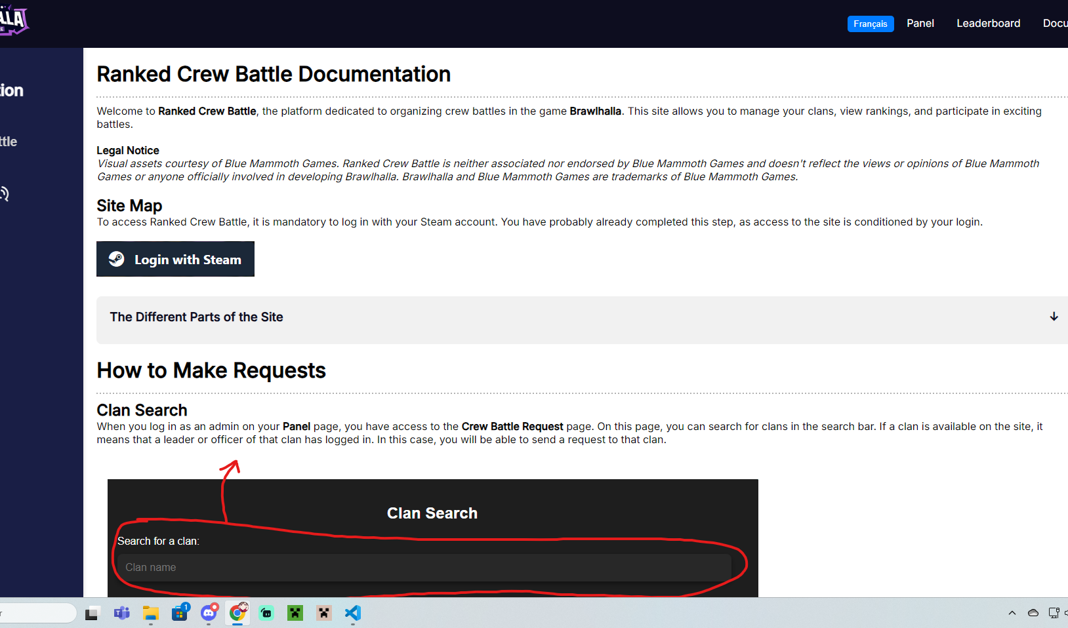Show hidden system tray icons

[1012, 613]
